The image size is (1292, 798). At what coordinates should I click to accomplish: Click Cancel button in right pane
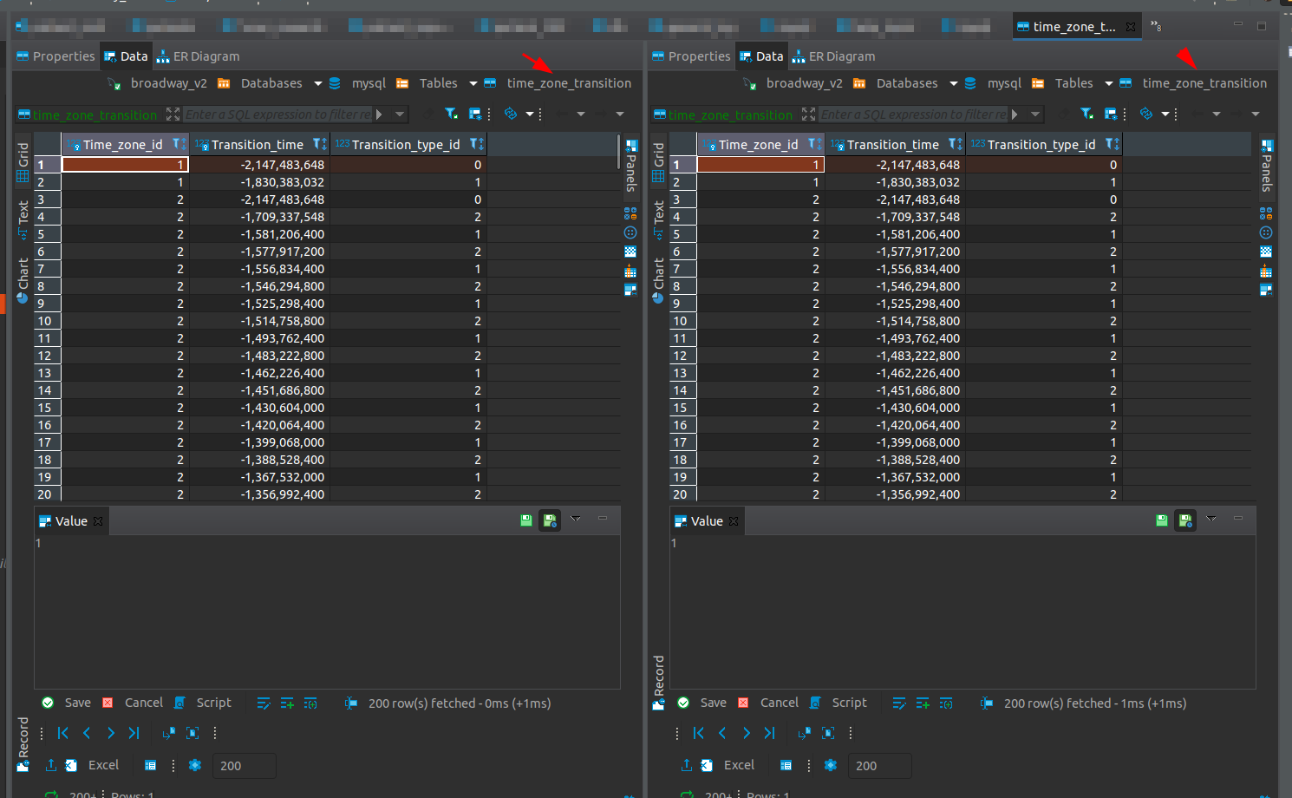[x=768, y=703]
